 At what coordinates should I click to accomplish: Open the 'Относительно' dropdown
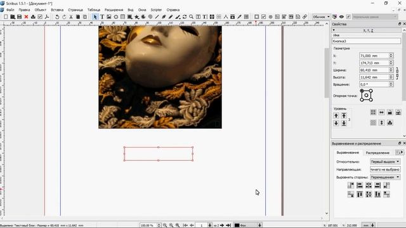point(385,161)
